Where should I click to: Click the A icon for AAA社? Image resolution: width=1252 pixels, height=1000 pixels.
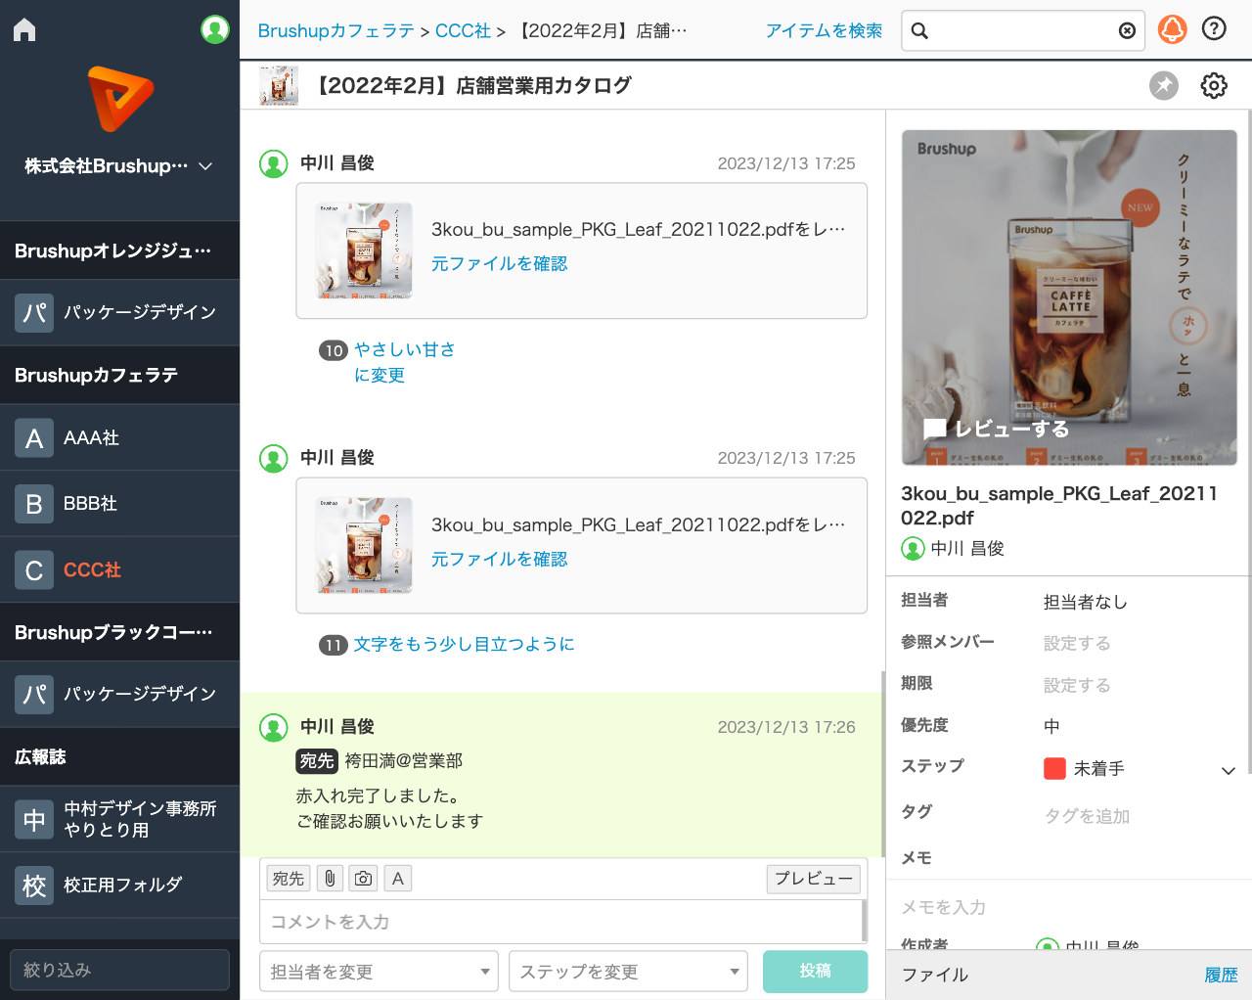tap(34, 438)
